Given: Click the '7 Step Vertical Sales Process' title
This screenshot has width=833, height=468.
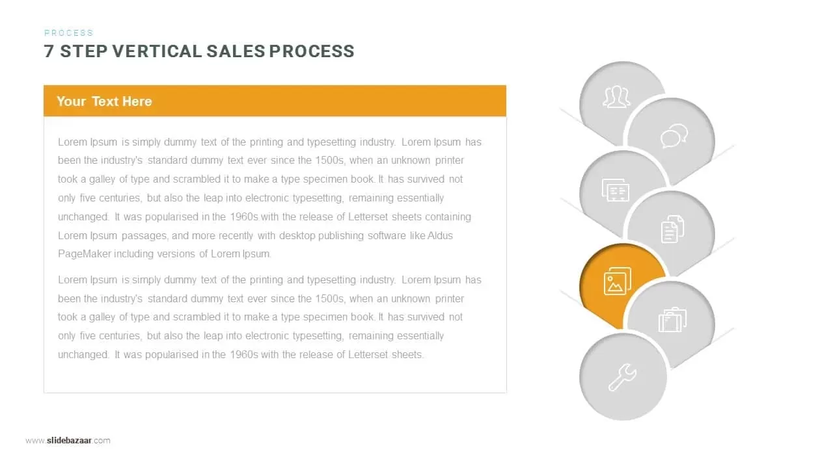Looking at the screenshot, I should point(199,52).
